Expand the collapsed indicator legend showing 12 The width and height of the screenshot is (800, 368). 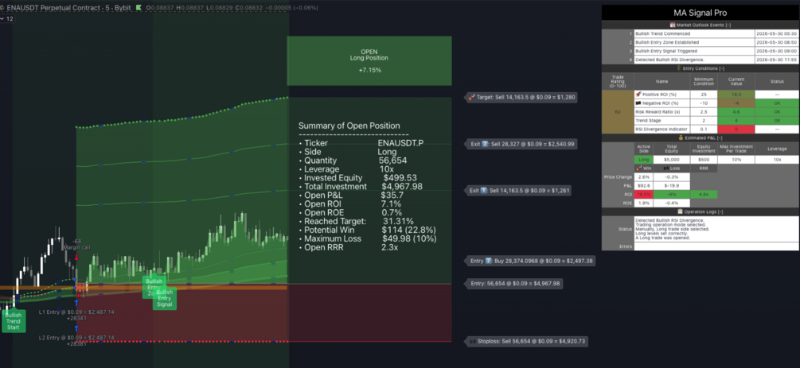coord(7,18)
